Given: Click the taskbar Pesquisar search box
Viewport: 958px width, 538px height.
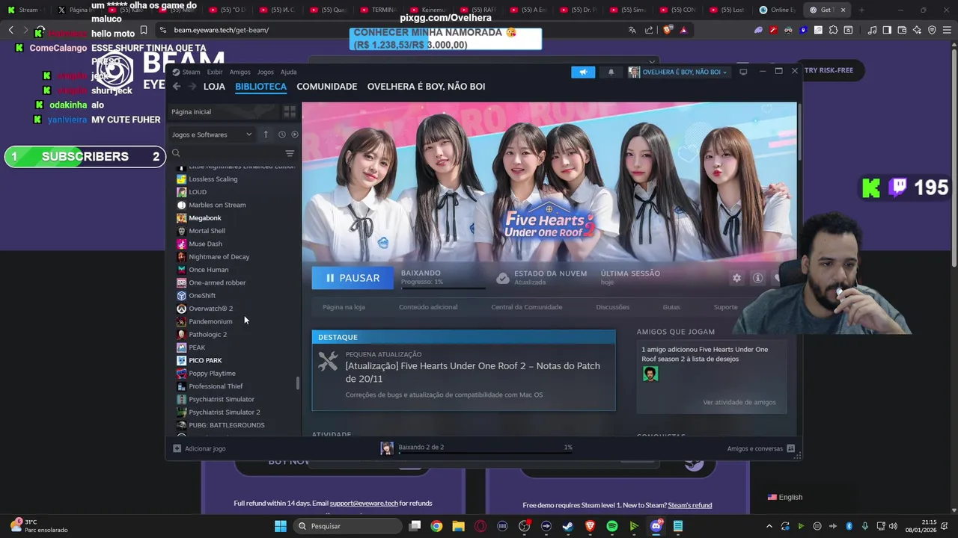Looking at the screenshot, I should (x=347, y=526).
